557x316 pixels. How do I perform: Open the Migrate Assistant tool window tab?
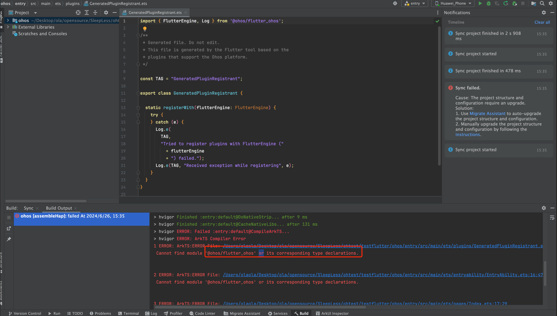coord(242,313)
